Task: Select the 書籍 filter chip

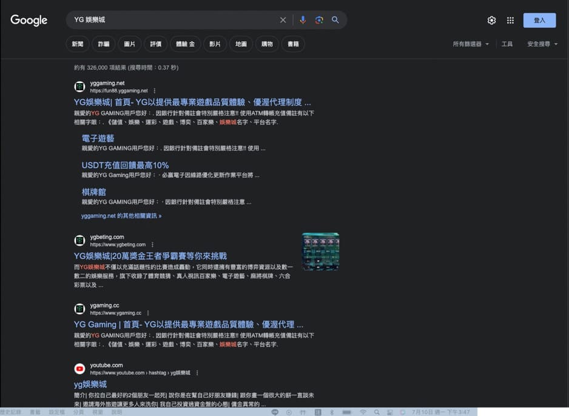Action: (x=293, y=44)
